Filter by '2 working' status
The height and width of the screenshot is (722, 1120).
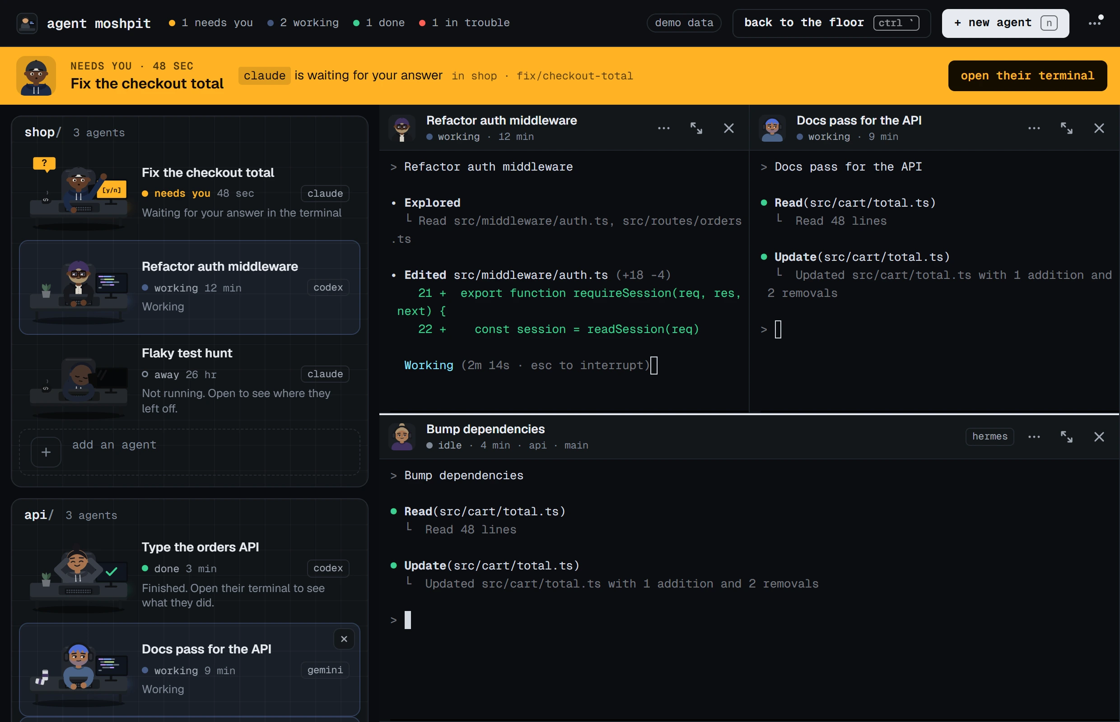303,23
